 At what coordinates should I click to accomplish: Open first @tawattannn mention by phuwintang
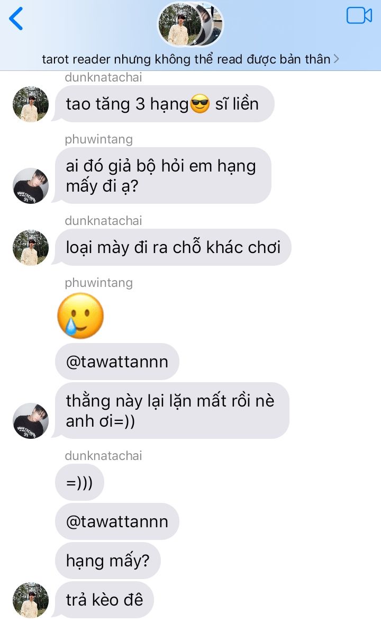pyautogui.click(x=117, y=362)
